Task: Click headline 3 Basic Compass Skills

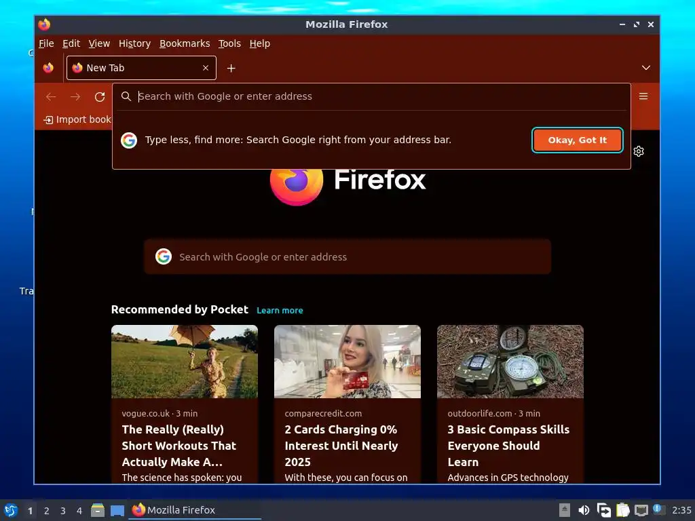Action: (x=508, y=446)
